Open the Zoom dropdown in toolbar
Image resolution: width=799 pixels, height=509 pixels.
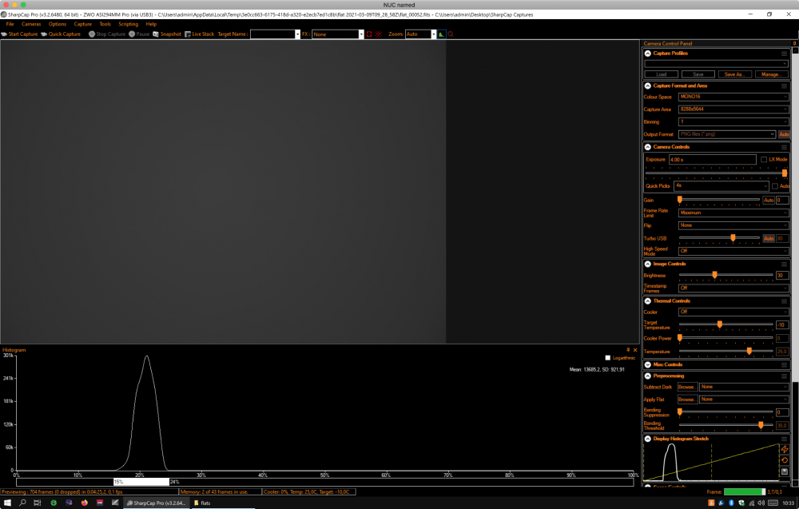[x=434, y=34]
